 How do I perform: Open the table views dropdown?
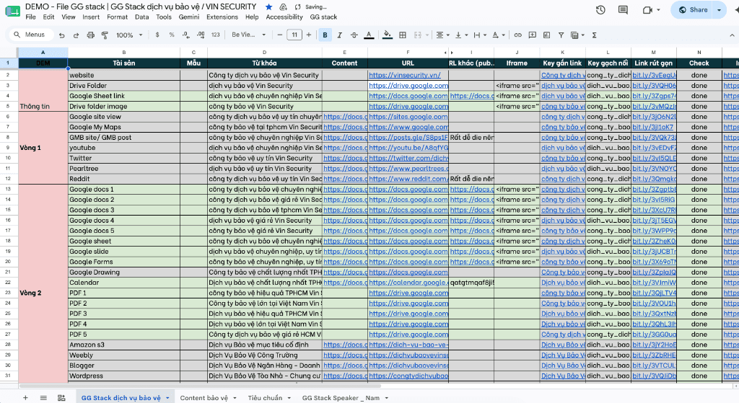pyautogui.click(x=577, y=35)
